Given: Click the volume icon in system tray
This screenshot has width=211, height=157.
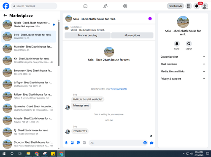Looking at the screenshot, I should 192,154.
